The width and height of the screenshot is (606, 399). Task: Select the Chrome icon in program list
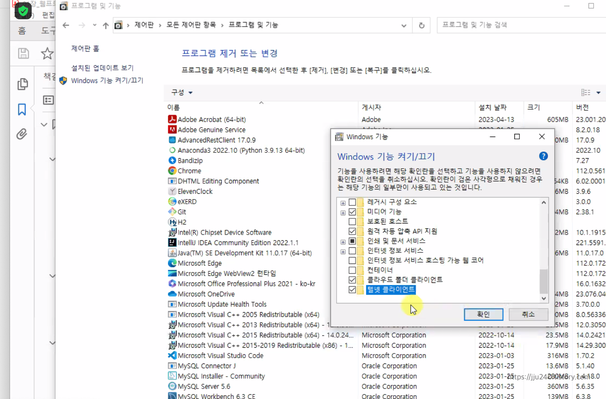pyautogui.click(x=172, y=171)
